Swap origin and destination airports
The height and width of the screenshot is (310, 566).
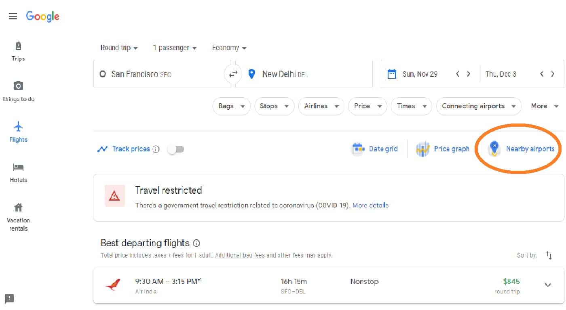tap(233, 74)
